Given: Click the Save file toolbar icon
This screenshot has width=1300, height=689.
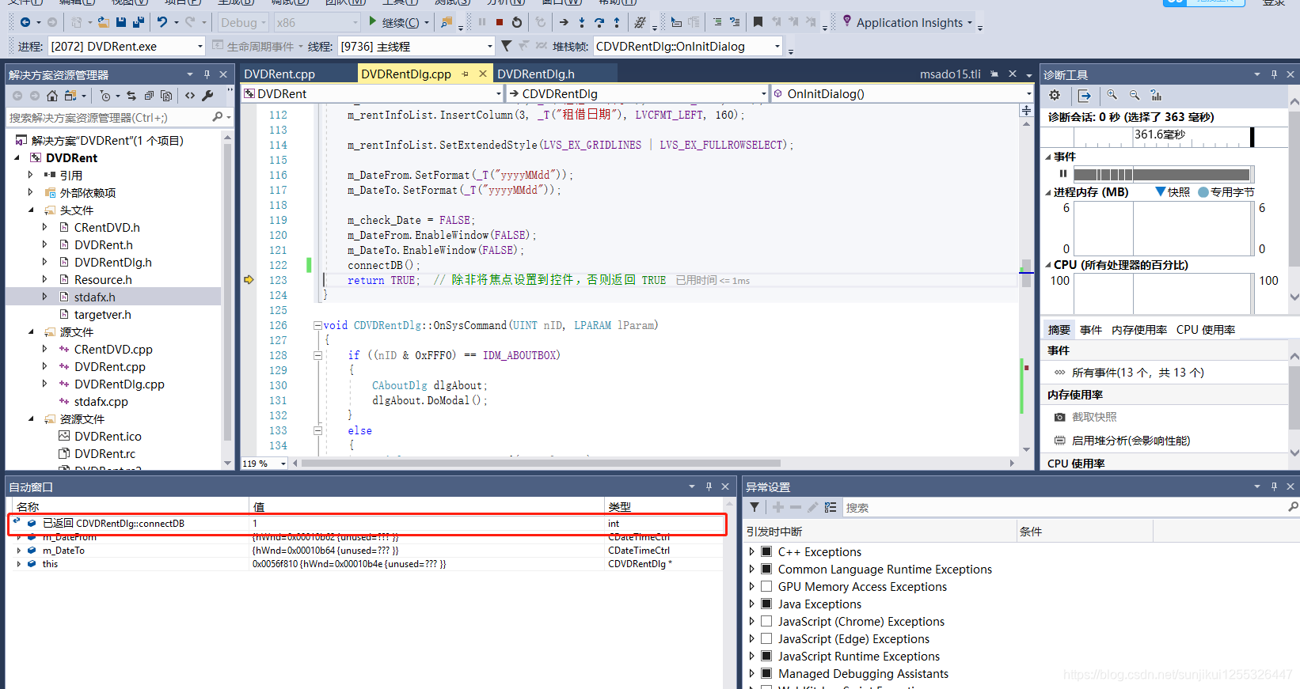Looking at the screenshot, I should [x=121, y=22].
